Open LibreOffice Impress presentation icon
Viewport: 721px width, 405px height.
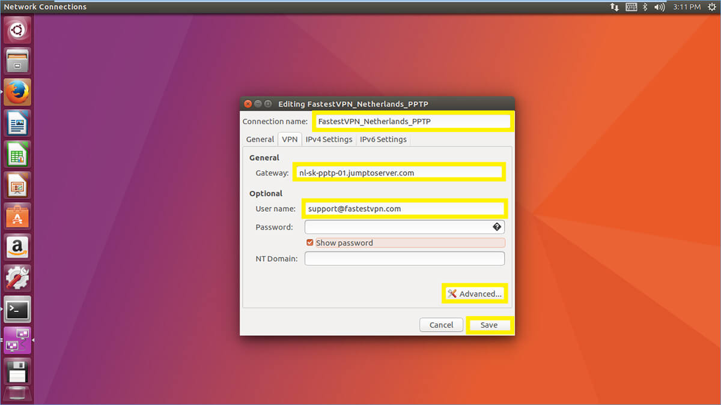coord(17,185)
